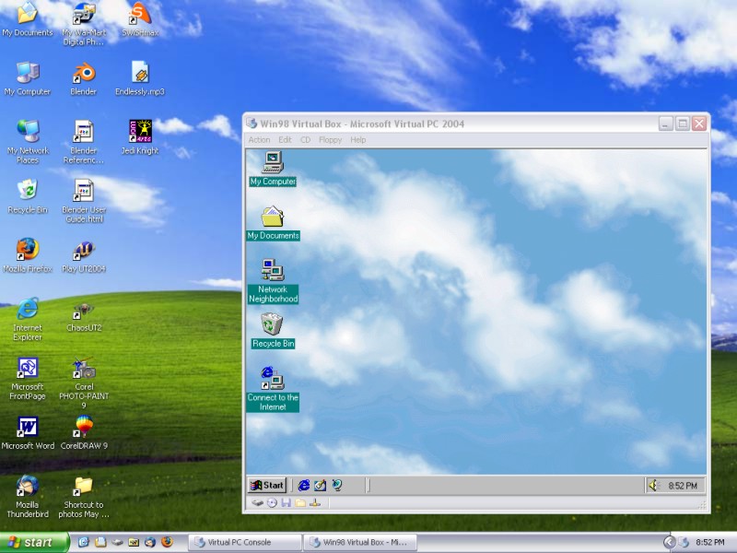Viewport: 737px width, 553px height.
Task: Open the Help menu in Virtual PC
Action: 357,140
